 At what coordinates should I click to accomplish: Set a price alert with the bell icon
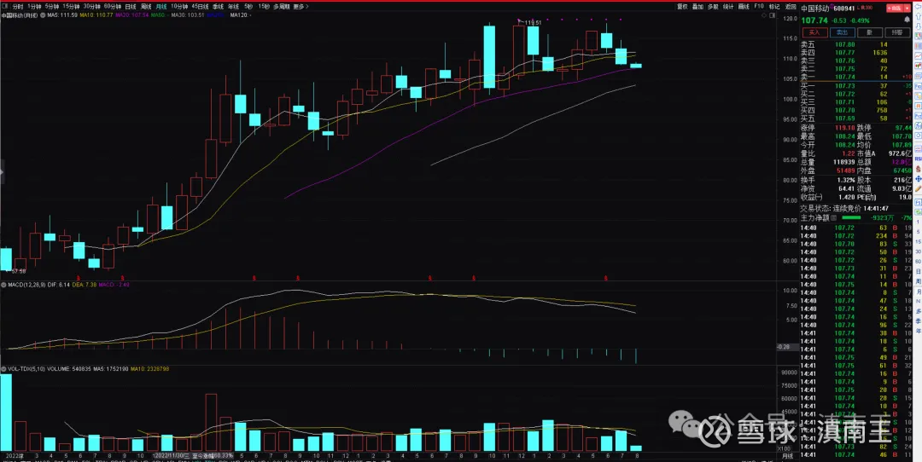[x=907, y=20]
